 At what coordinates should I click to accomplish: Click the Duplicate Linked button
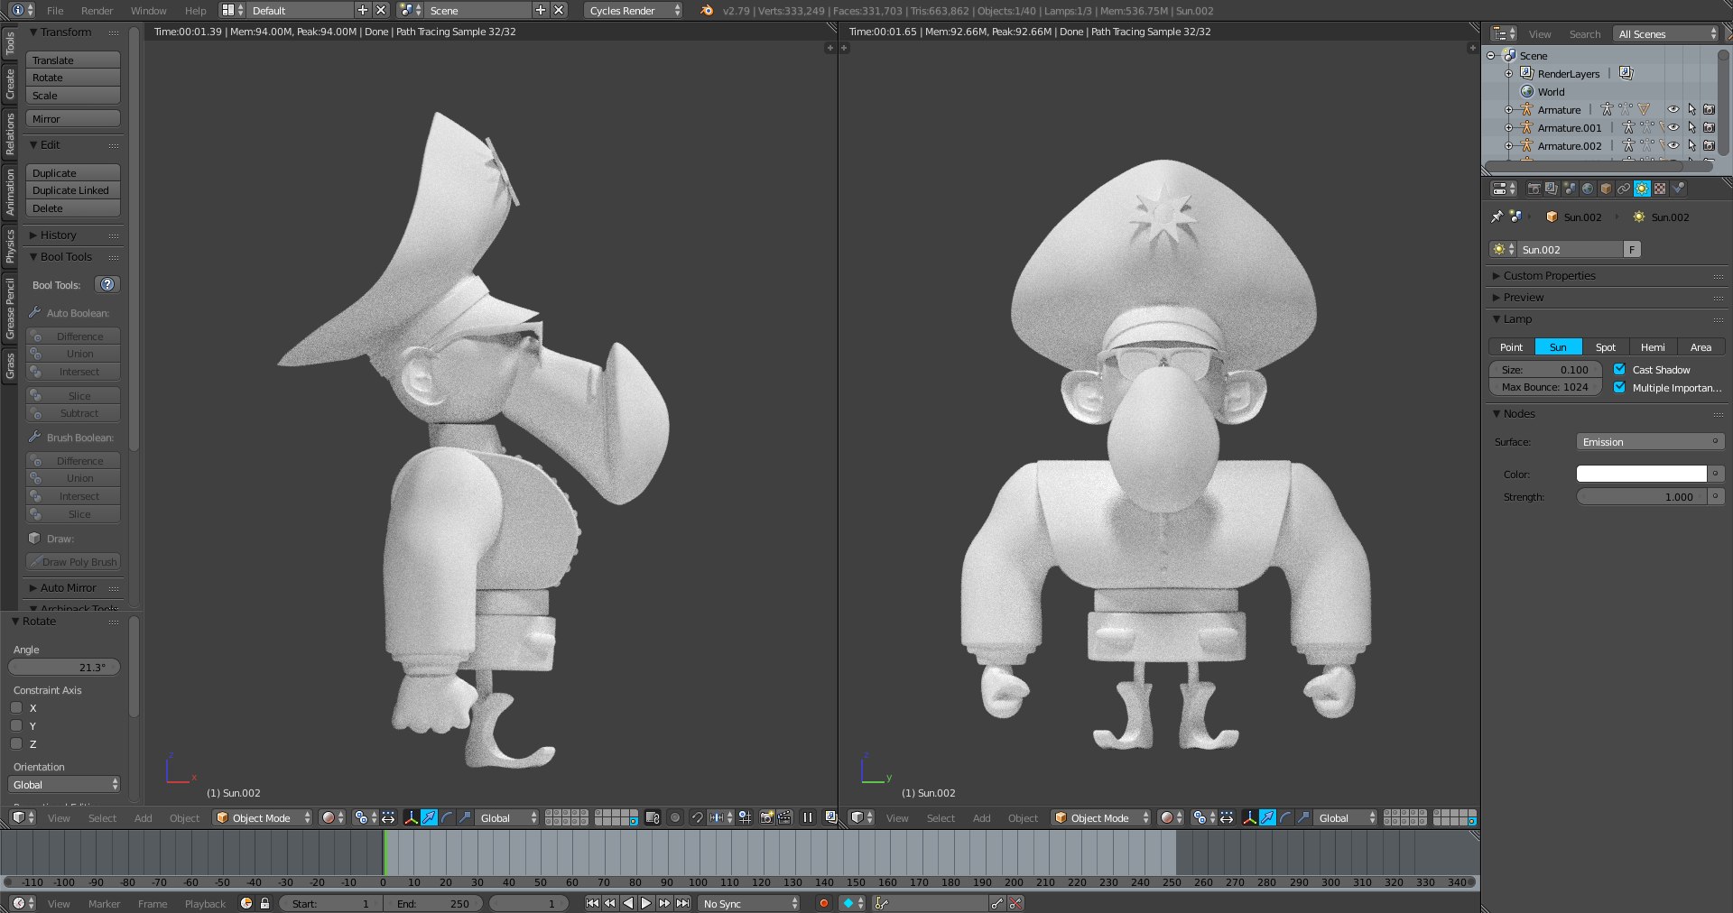(73, 190)
